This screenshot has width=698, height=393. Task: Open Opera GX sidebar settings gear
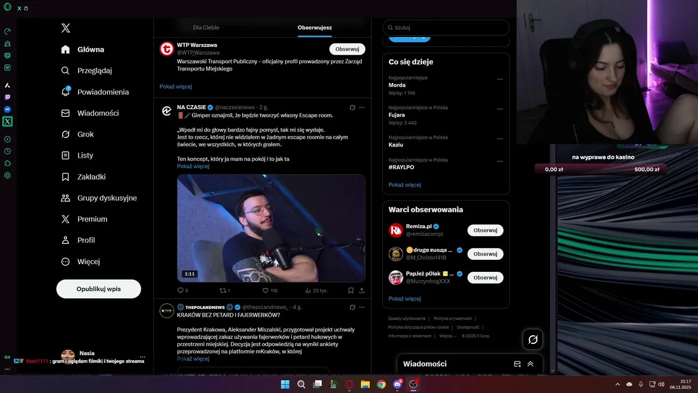(x=8, y=175)
